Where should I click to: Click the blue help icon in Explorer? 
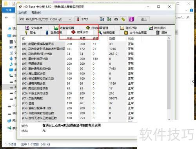[x=192, y=10]
